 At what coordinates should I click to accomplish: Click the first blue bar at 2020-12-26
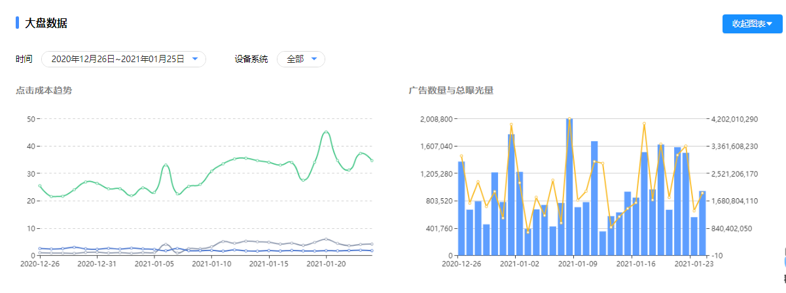pos(461,208)
